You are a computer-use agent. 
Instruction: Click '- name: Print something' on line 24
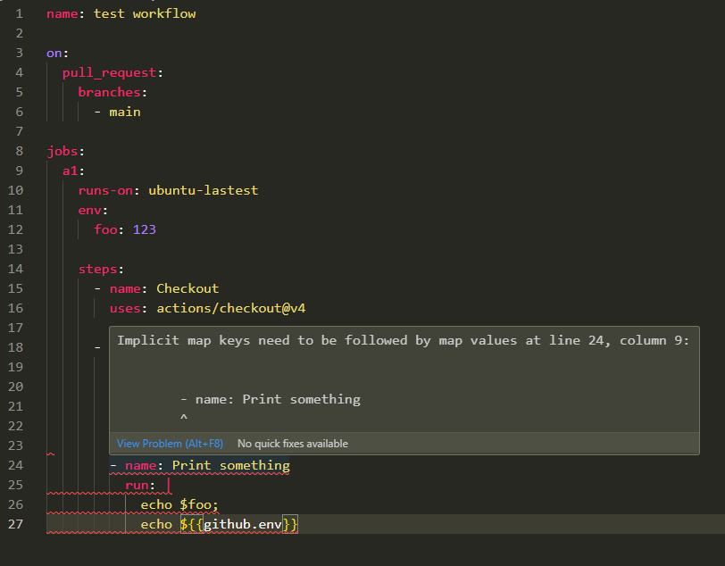tap(200, 465)
